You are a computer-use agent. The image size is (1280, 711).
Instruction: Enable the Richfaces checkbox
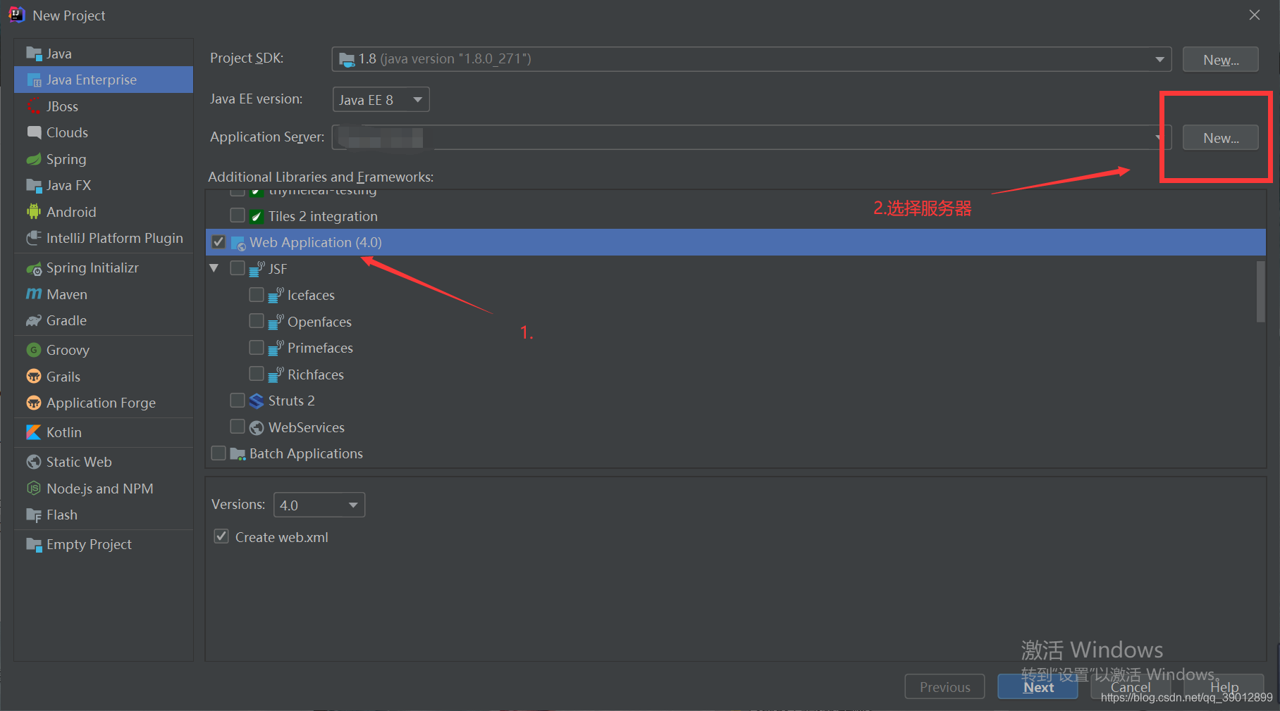coord(257,374)
